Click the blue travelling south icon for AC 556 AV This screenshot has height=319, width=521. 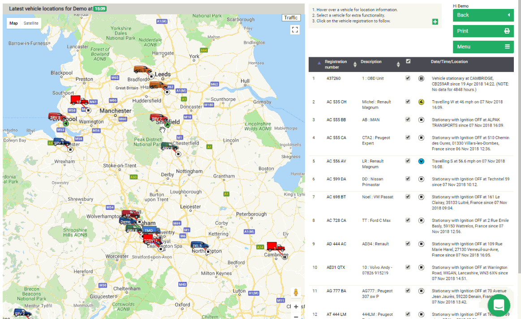click(x=421, y=161)
